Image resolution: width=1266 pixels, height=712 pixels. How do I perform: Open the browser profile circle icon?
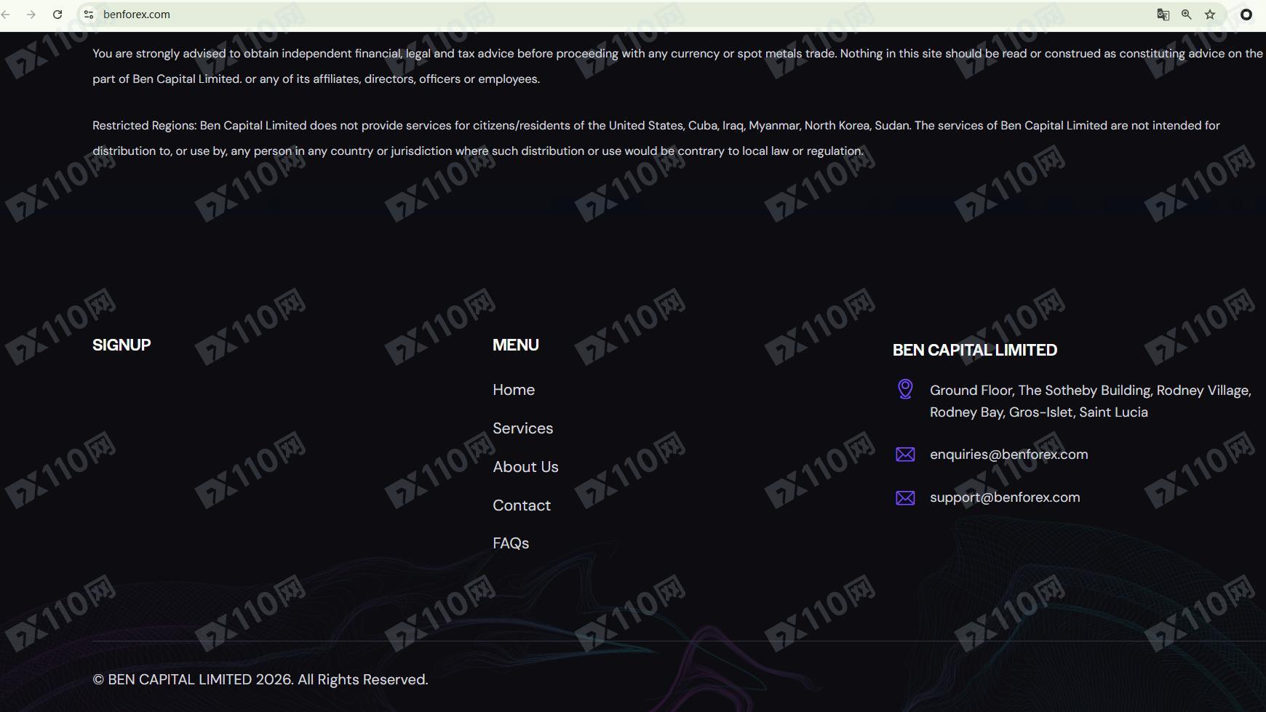tap(1246, 15)
